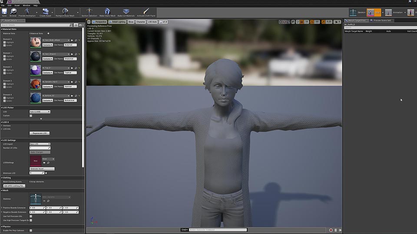Open LOD Import Base LOD dropdown
Viewport: 417px width, 234px height.
[40, 144]
